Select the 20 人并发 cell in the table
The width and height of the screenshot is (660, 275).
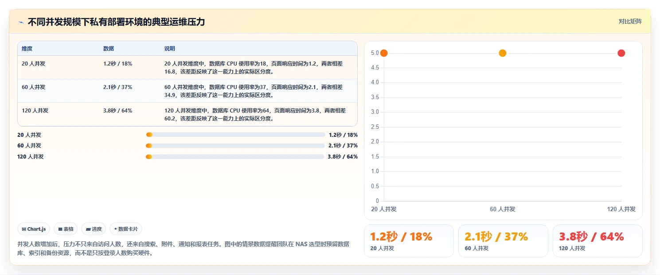tap(33, 64)
